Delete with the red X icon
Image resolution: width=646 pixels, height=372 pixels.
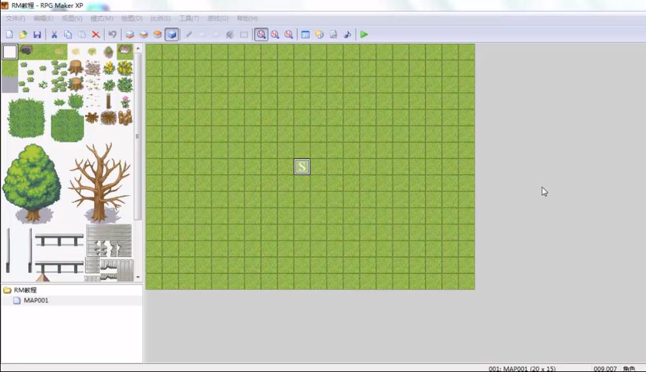pyautogui.click(x=96, y=35)
